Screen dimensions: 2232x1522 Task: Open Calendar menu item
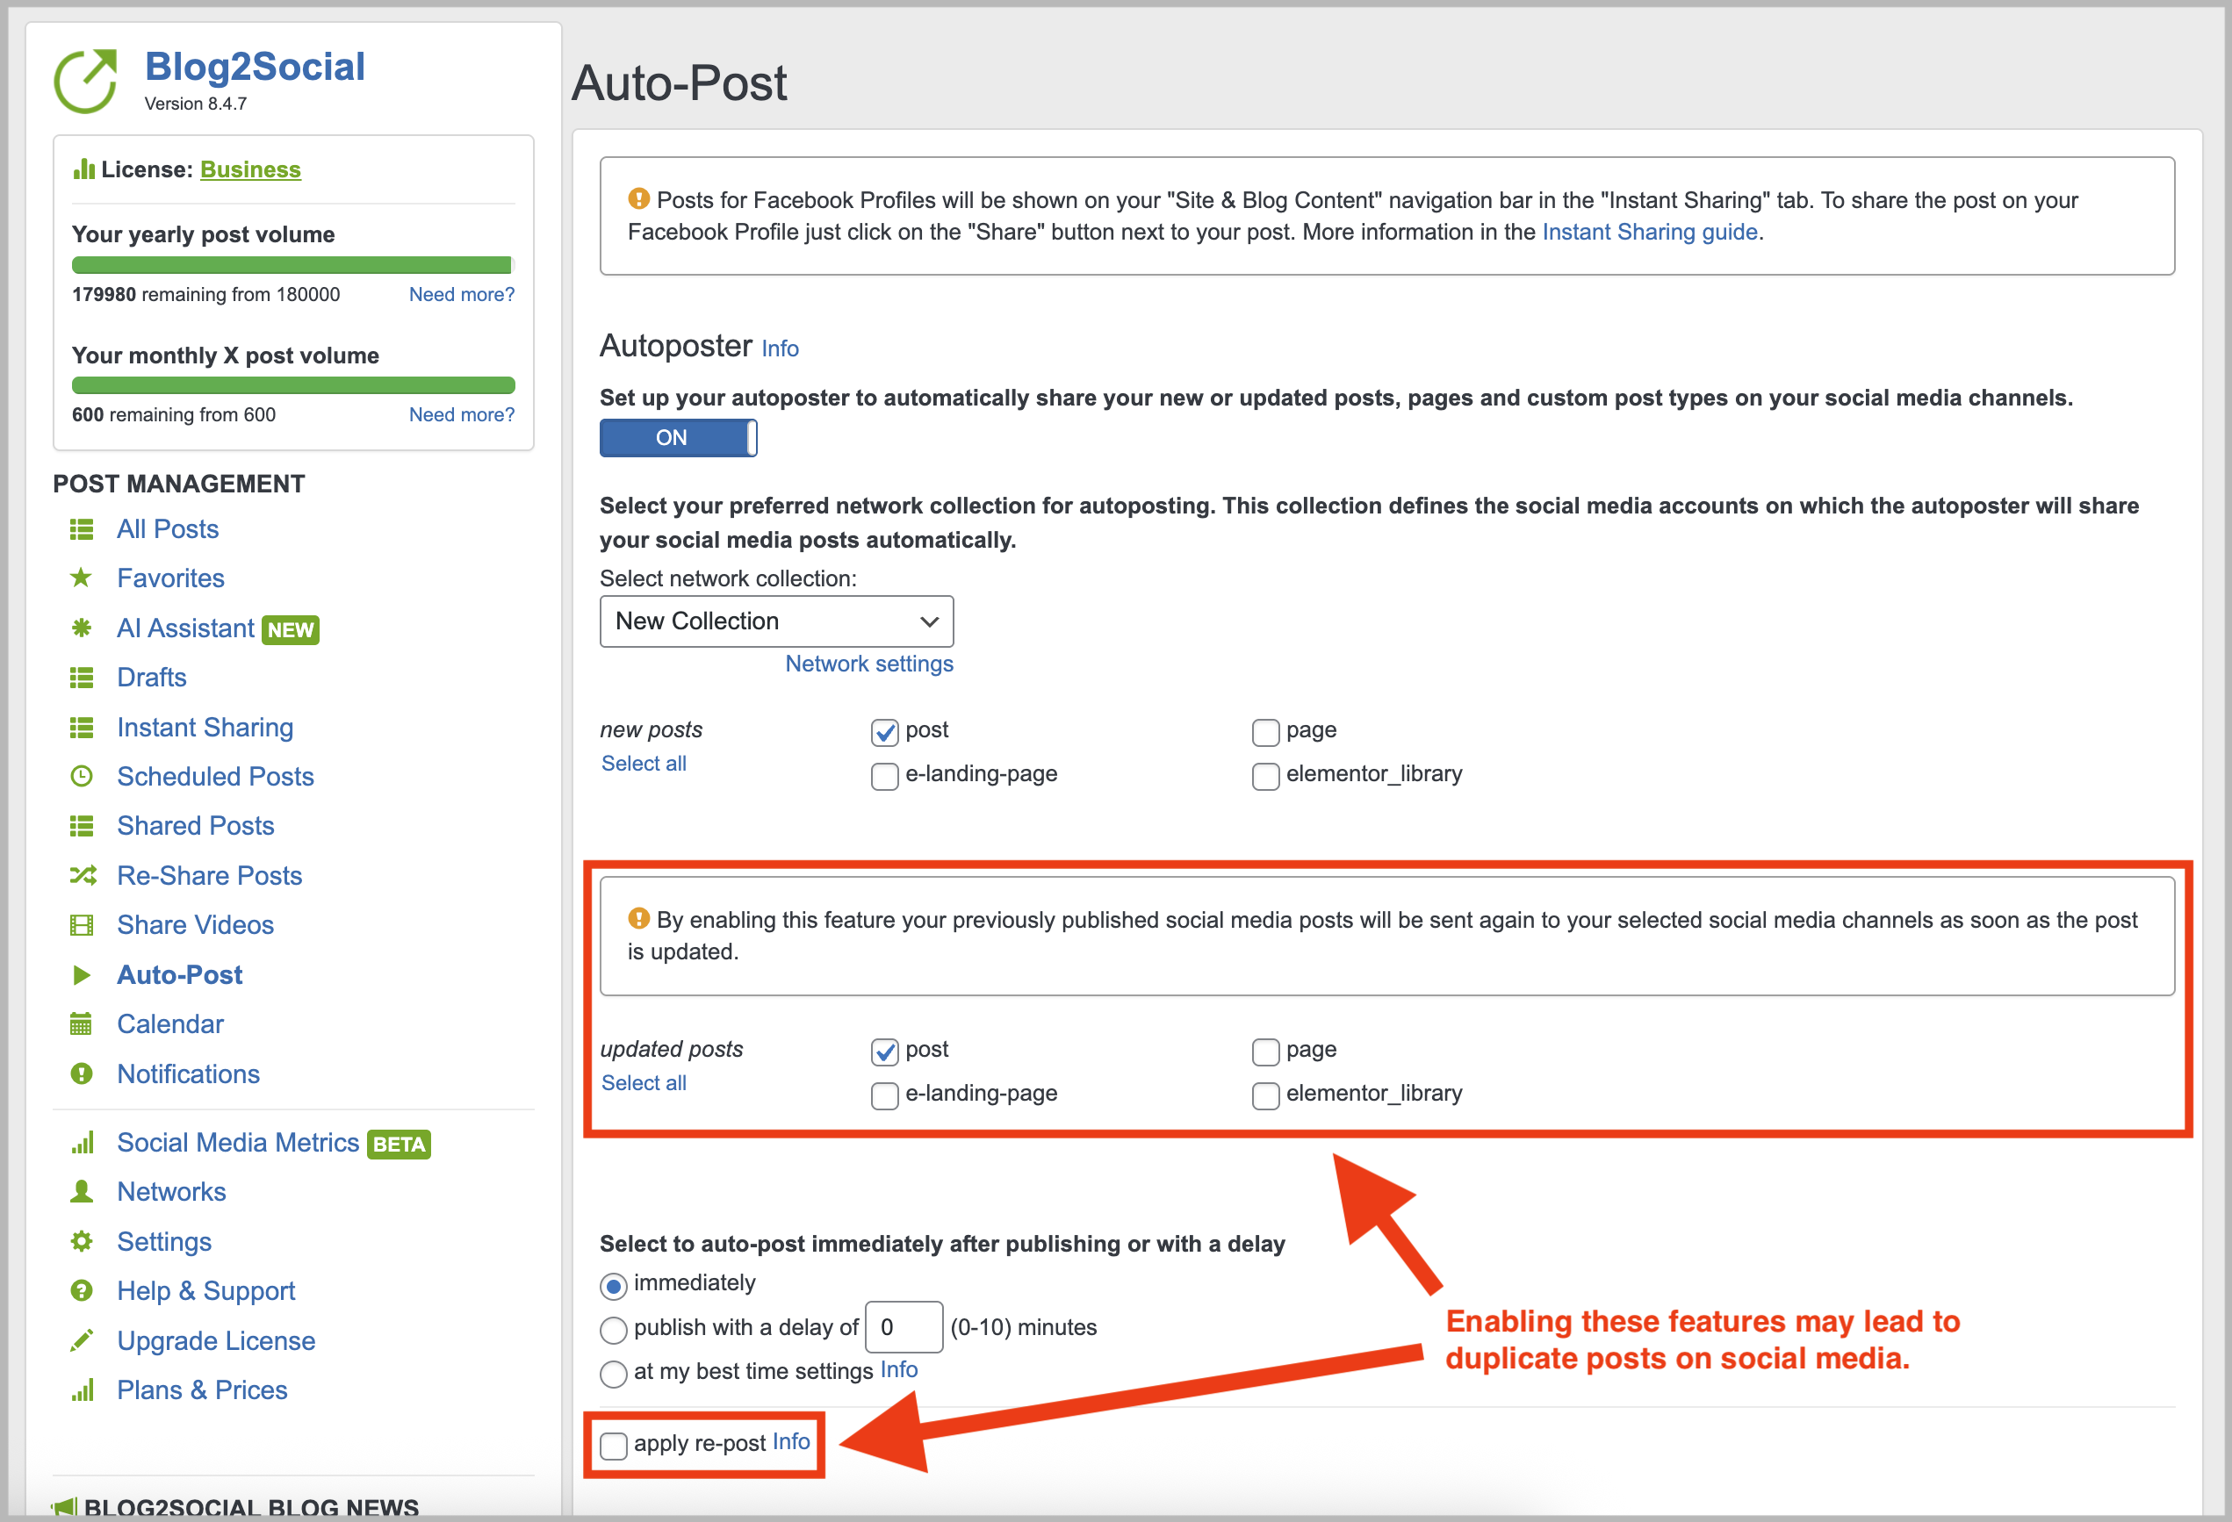pos(170,1023)
